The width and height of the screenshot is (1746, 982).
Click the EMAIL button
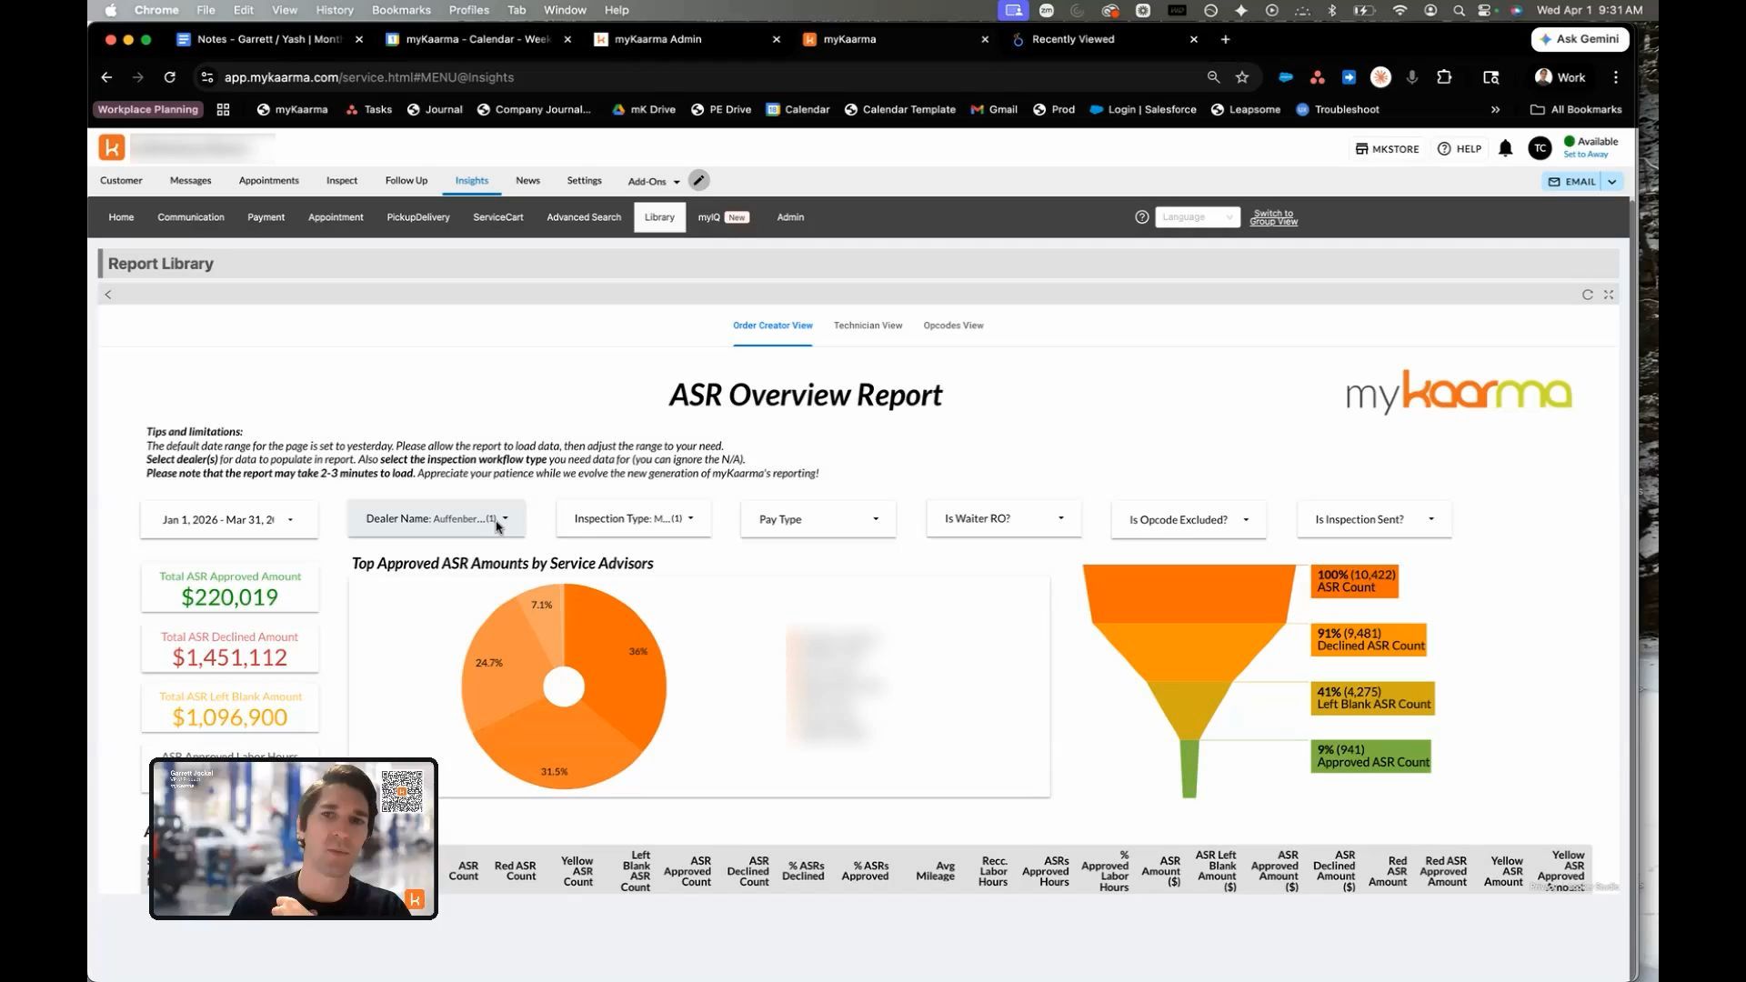tap(1571, 182)
